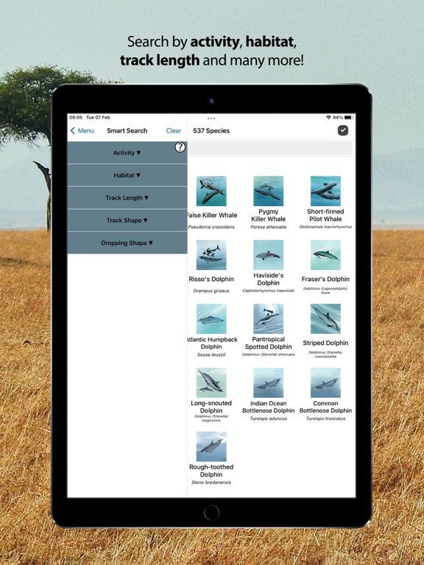Open Common Bottlenose Dolphin thumbnail
This screenshot has height=565, width=424.
325,383
